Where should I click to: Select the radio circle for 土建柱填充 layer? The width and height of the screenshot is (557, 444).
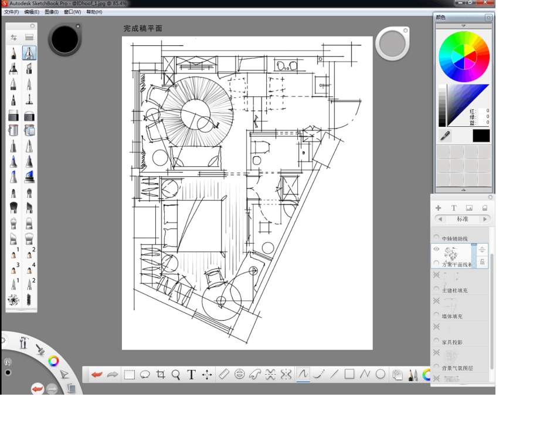(x=436, y=289)
